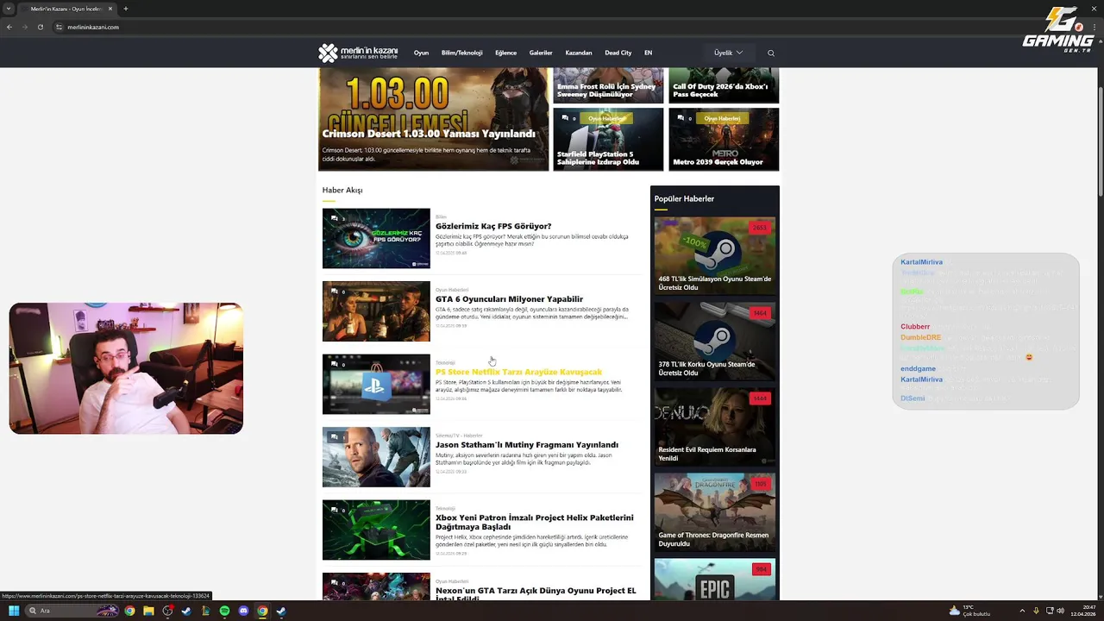Click the browser address bar URL
Image resolution: width=1104 pixels, height=621 pixels.
click(93, 27)
